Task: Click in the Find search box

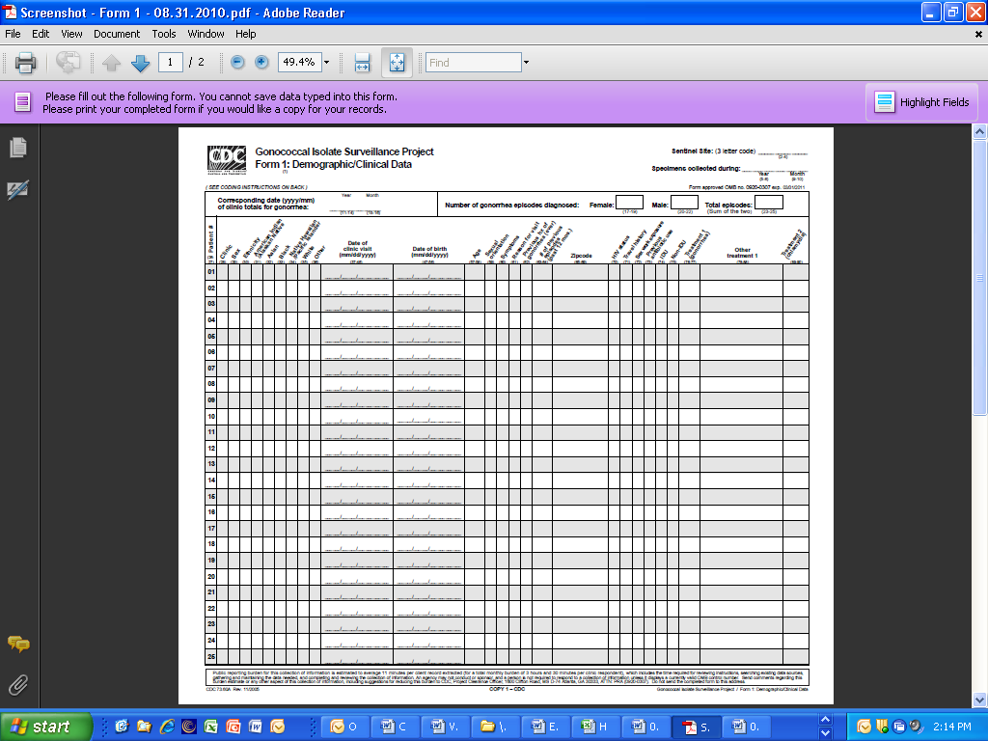Action: 474,63
